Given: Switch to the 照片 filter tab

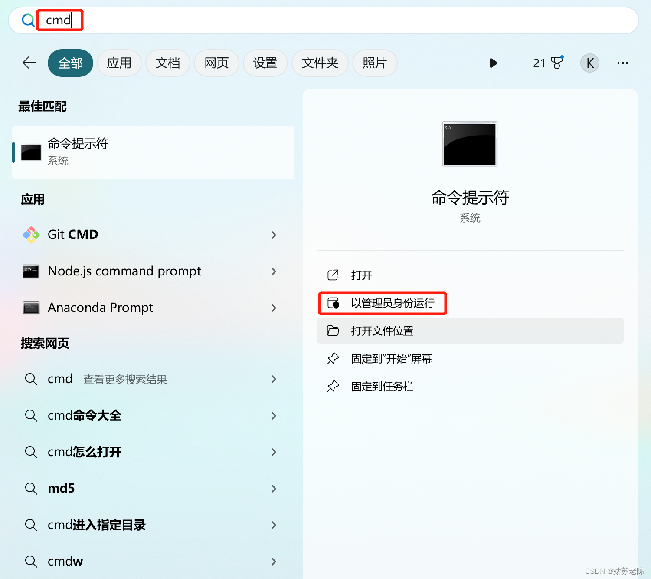Looking at the screenshot, I should (375, 63).
